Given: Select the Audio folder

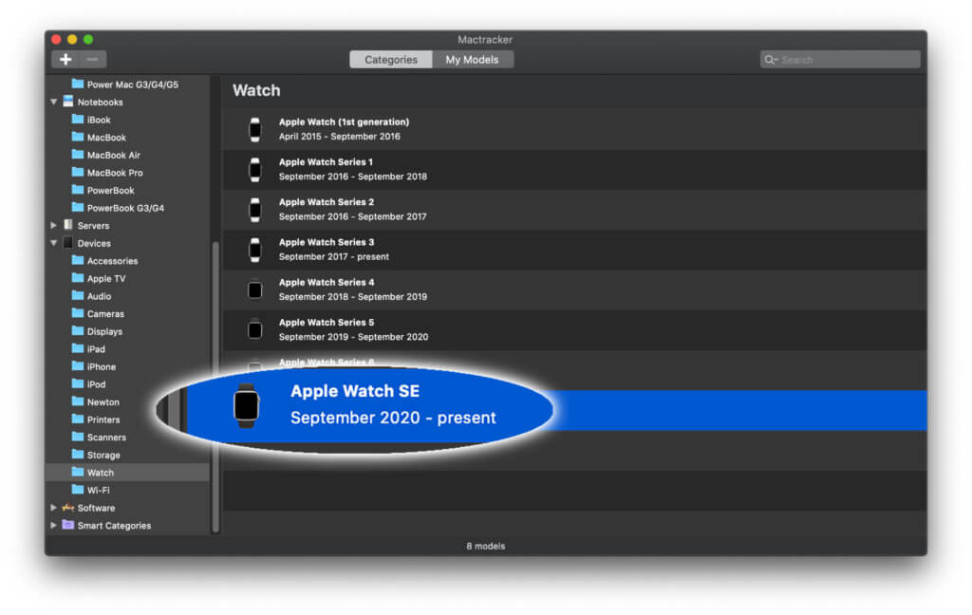Looking at the screenshot, I should [91, 296].
